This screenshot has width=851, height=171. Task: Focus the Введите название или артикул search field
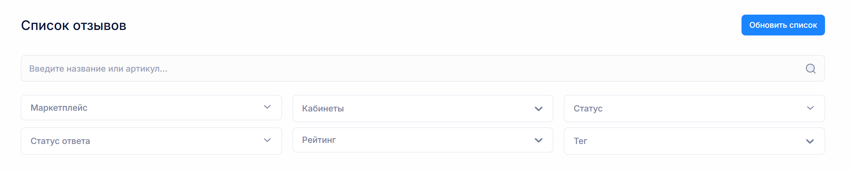(x=423, y=68)
